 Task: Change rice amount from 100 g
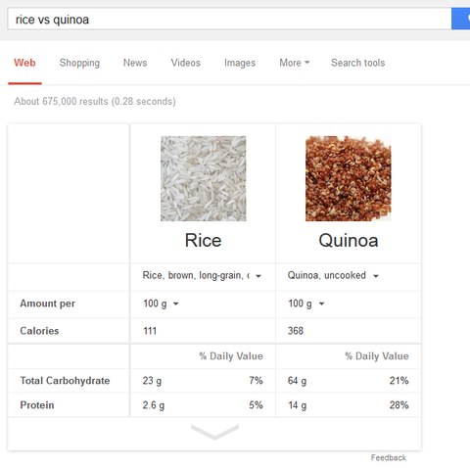[x=161, y=304]
